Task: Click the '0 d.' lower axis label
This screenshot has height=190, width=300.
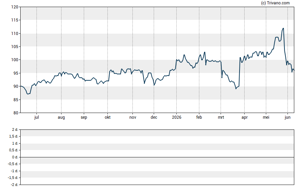Action: point(15,157)
